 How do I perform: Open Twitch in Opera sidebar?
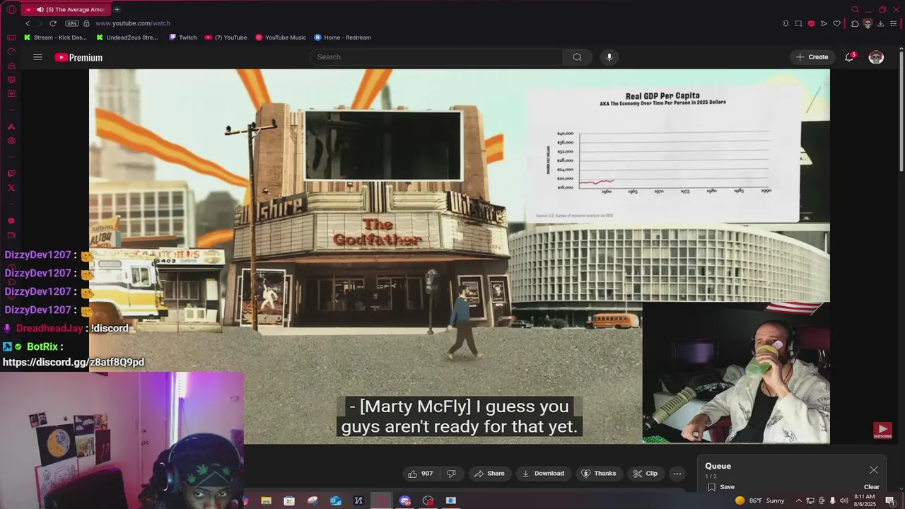(11, 173)
